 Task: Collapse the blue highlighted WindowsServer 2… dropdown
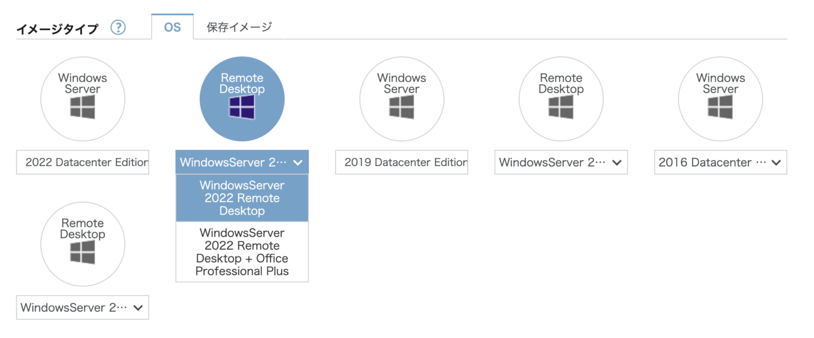pyautogui.click(x=242, y=162)
